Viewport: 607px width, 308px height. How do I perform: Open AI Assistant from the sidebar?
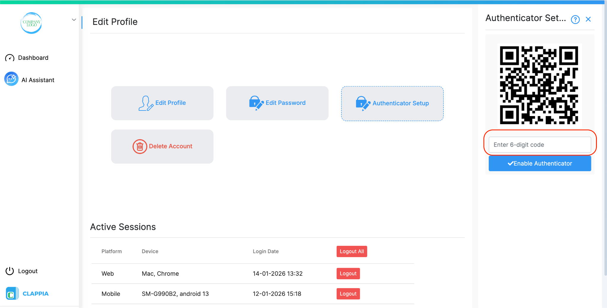(38, 79)
